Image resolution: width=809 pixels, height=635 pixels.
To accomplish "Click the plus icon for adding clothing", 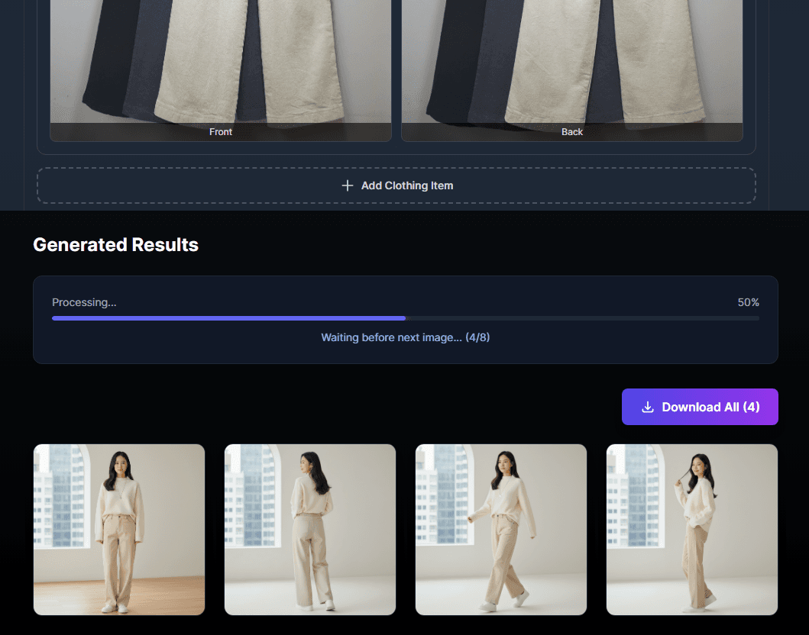I will pos(348,185).
